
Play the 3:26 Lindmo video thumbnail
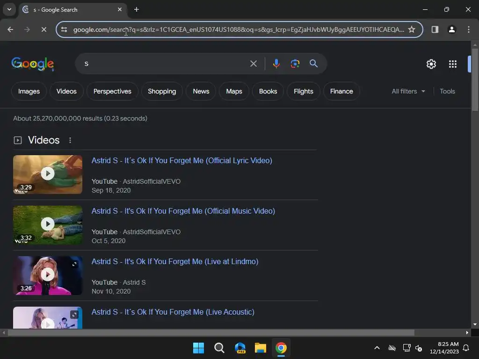(x=48, y=275)
